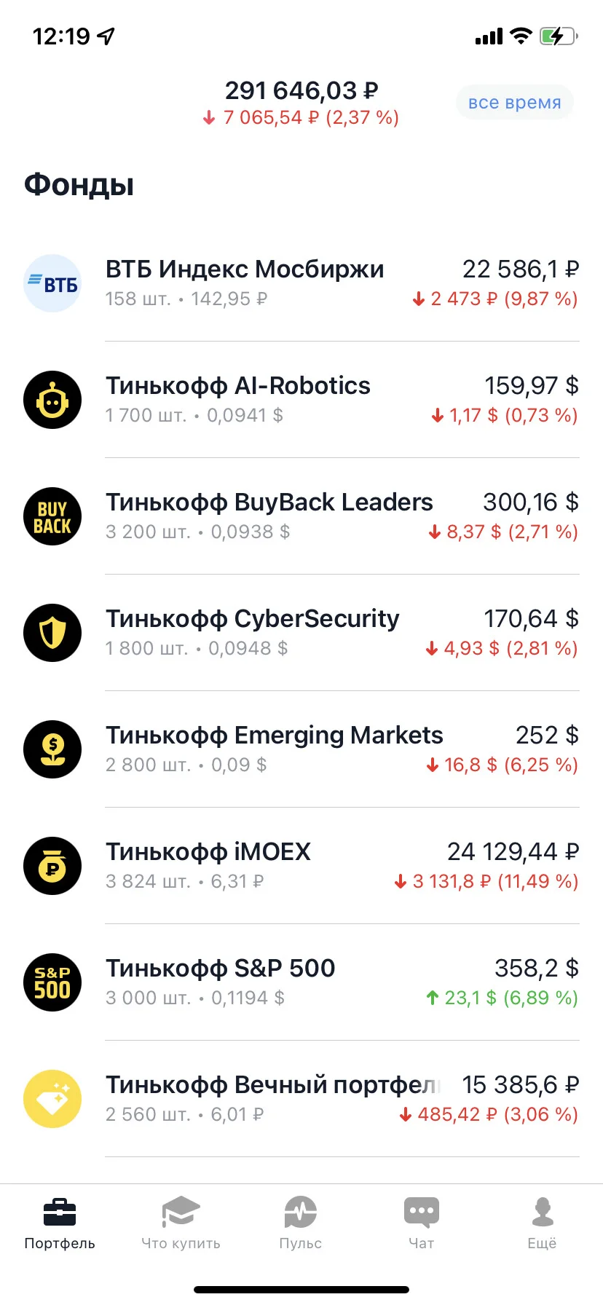Tap the VTB fund logo icon

(52, 283)
